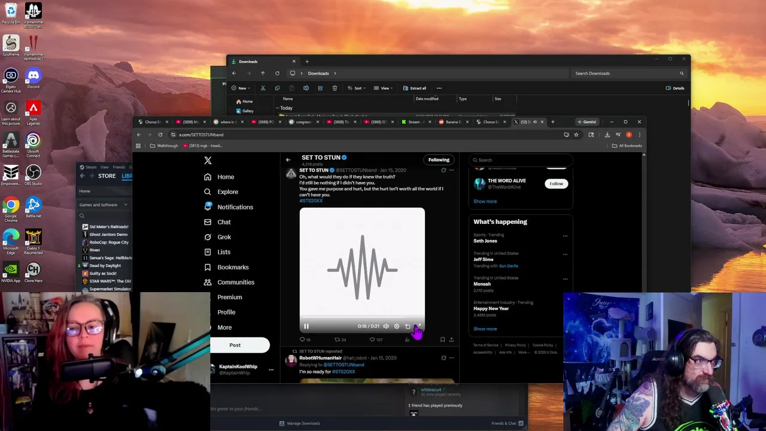Collapse the Today group in Downloads
The image size is (766, 431).
[x=278, y=108]
